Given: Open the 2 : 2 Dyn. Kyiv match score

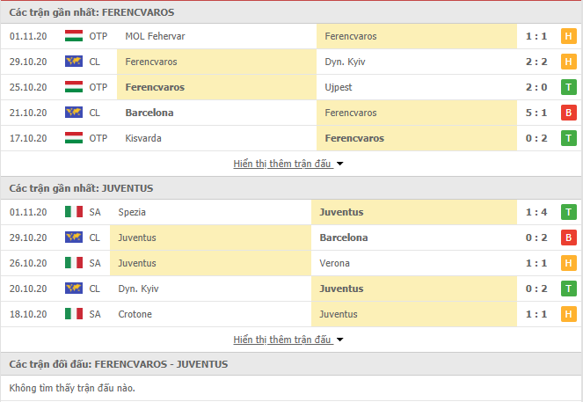Looking at the screenshot, I should 536,62.
